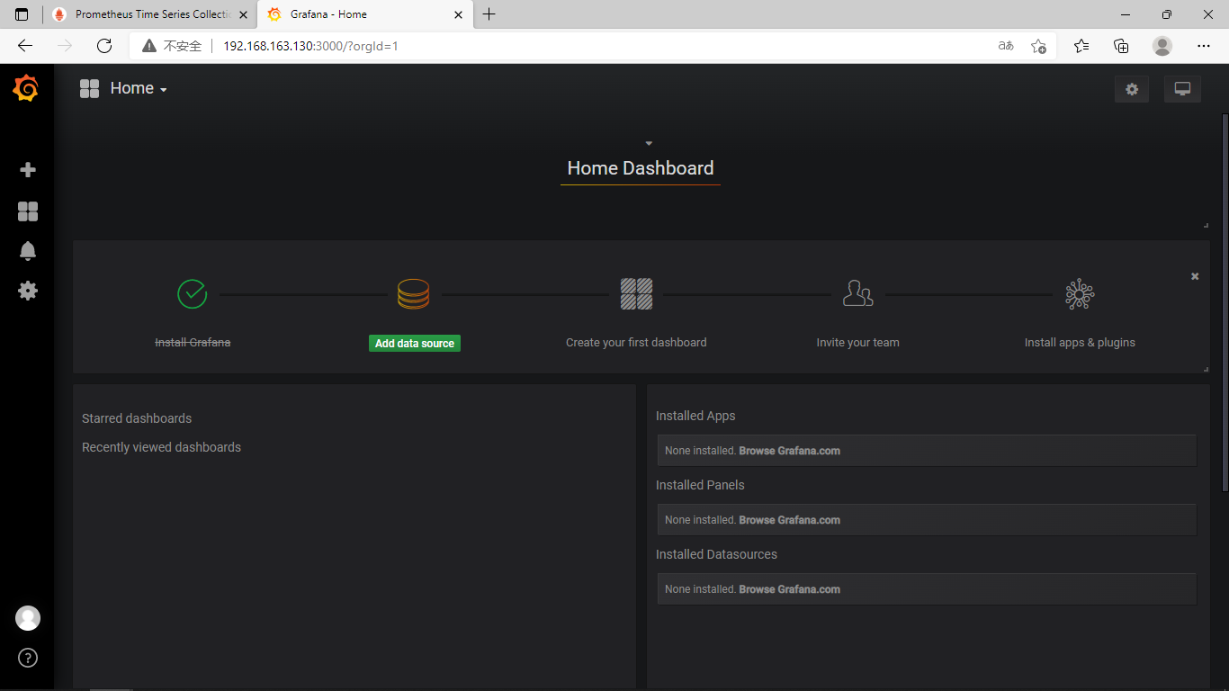
Task: Click the Install apps & plugins link
Action: tap(1080, 343)
